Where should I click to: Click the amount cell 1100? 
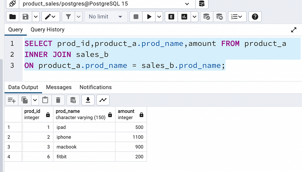point(131,137)
